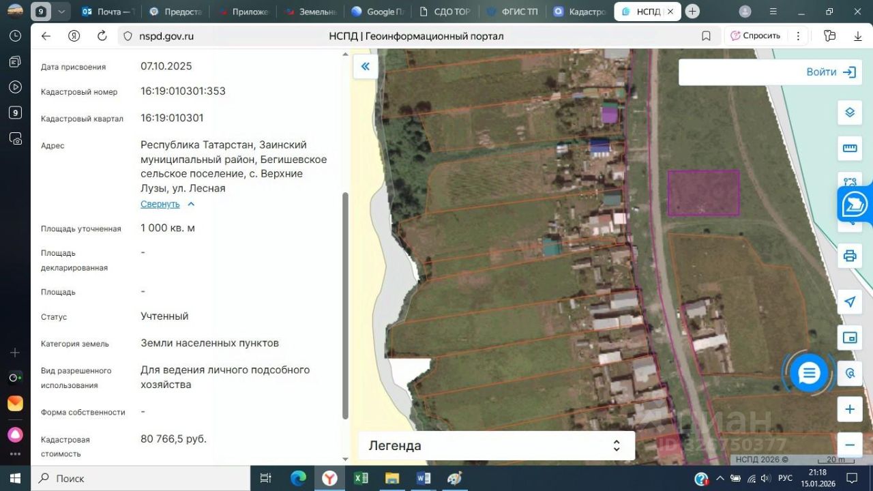Open the sidebar collections icon

(15, 62)
